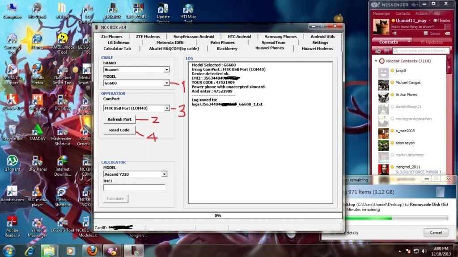The height and width of the screenshot is (257, 458).
Task: Launch VLC media player from the desktop
Action: click(x=37, y=192)
